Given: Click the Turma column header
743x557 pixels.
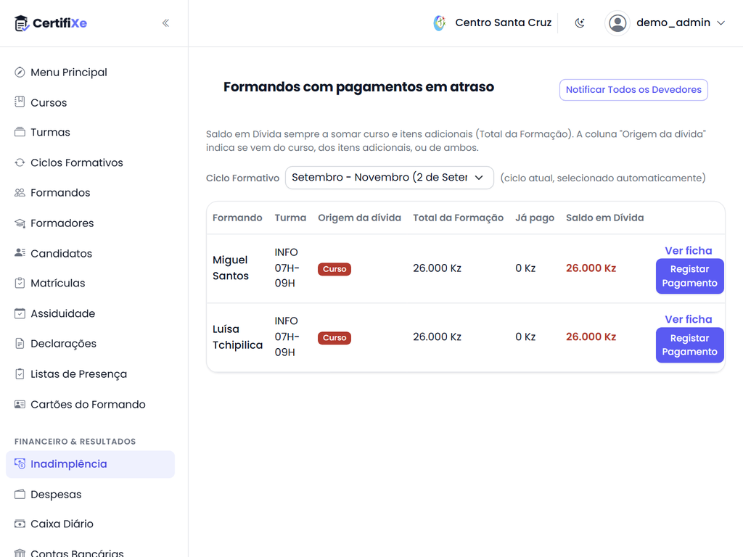Looking at the screenshot, I should [x=290, y=218].
